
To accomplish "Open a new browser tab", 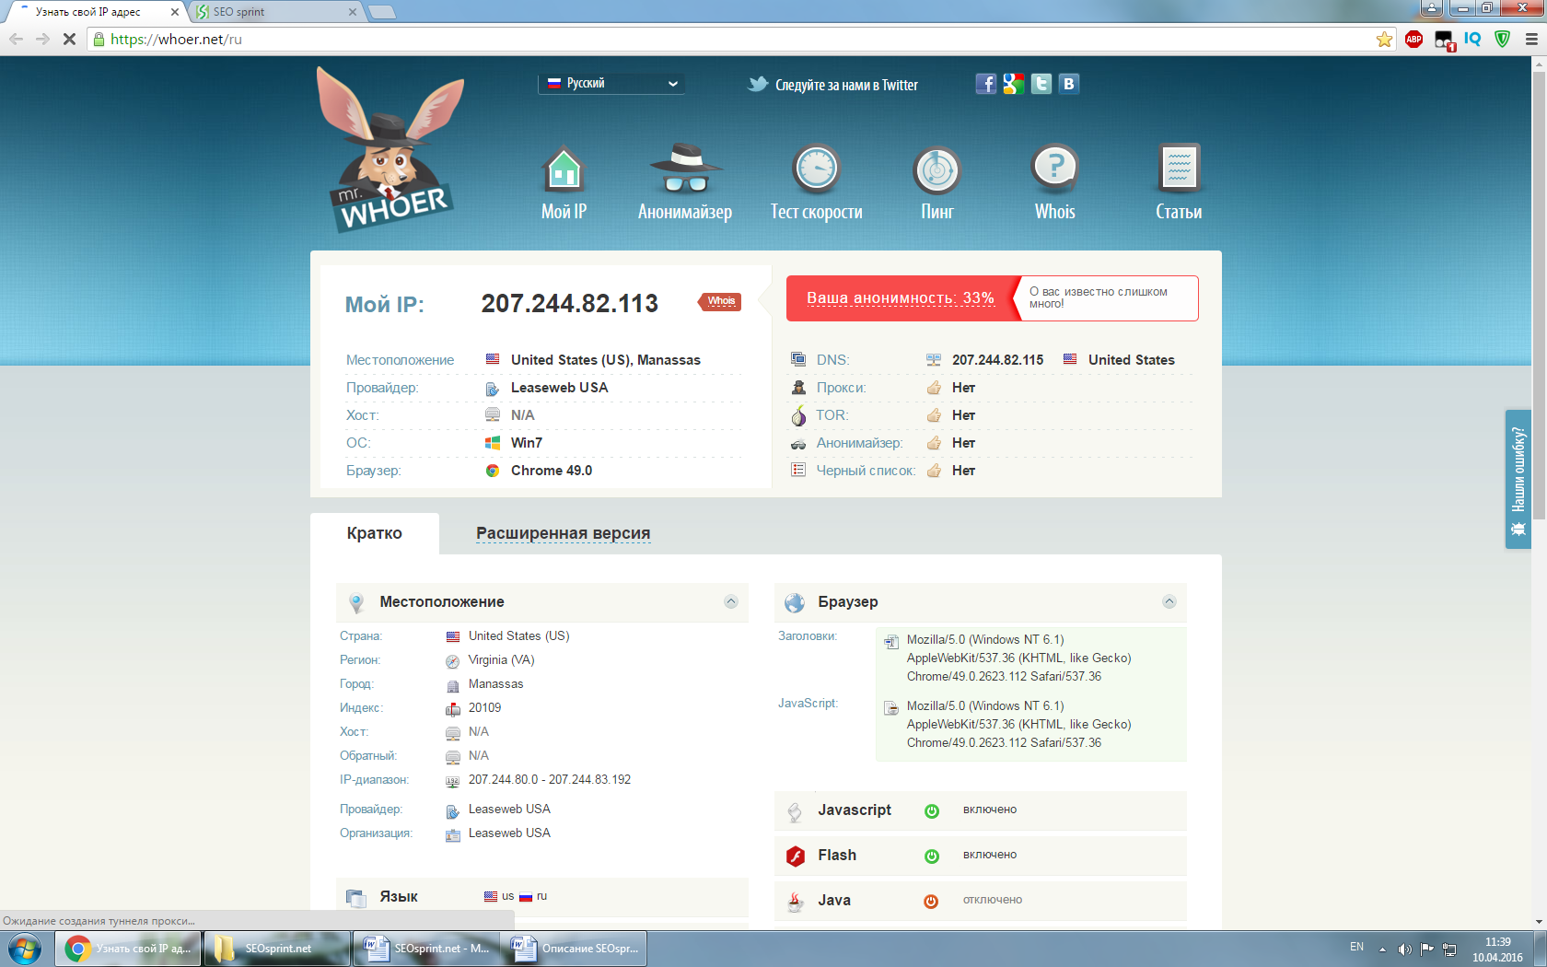I will pyautogui.click(x=382, y=12).
